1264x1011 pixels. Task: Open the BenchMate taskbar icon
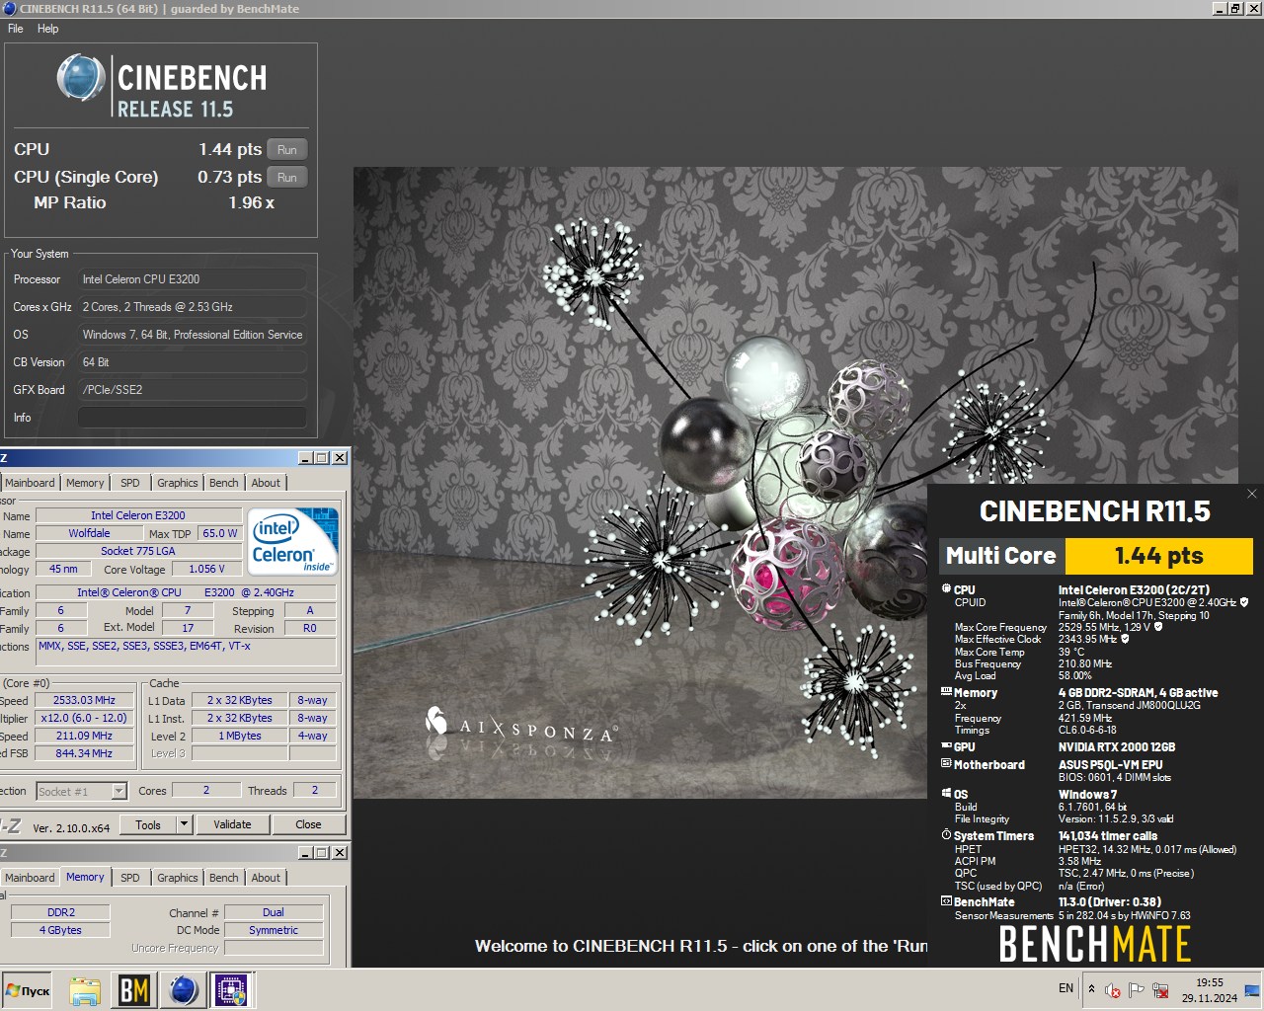click(x=134, y=990)
